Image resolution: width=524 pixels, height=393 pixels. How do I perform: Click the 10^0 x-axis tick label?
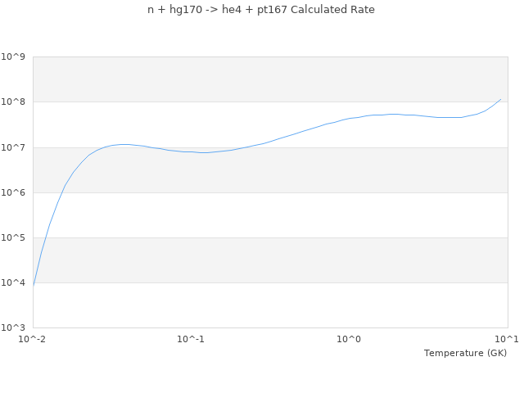pyautogui.click(x=349, y=339)
